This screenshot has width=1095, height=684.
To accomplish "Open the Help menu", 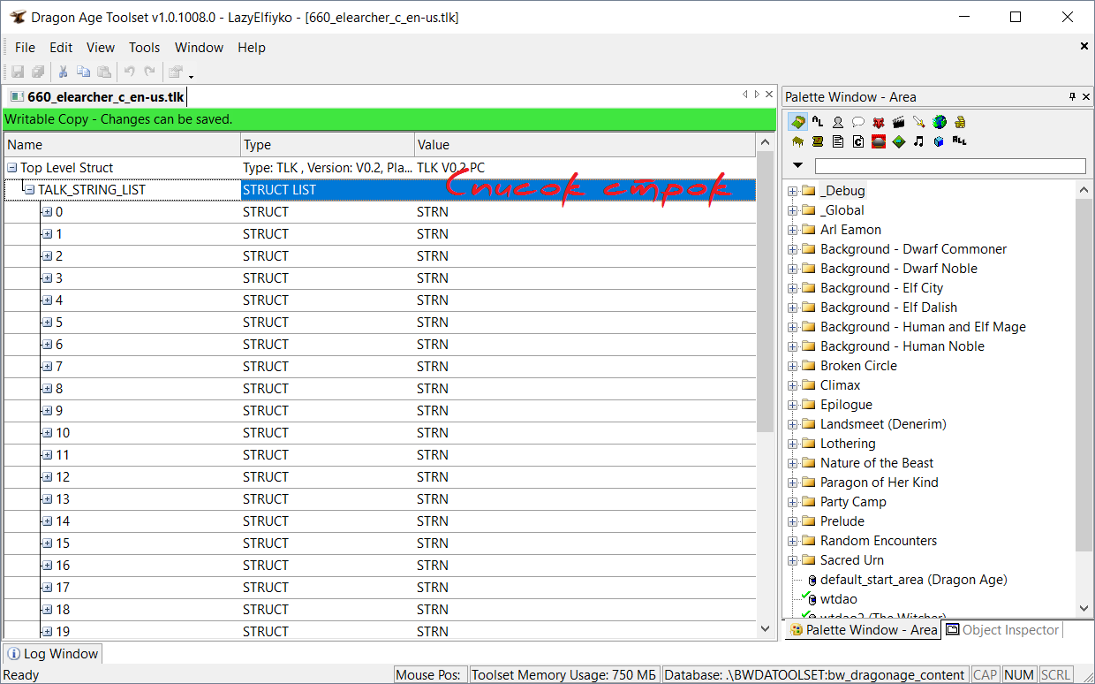I will click(252, 48).
